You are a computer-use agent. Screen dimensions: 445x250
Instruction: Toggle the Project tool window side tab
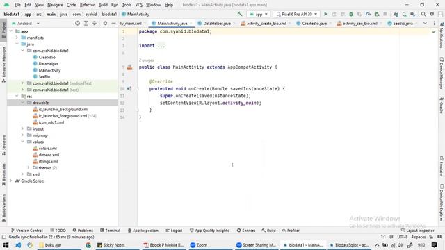pyautogui.click(x=3, y=31)
